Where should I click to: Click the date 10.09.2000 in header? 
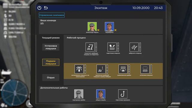click(x=141, y=8)
